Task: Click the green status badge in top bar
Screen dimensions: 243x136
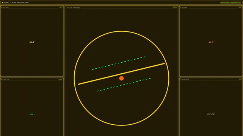Action: (x=230, y=3)
